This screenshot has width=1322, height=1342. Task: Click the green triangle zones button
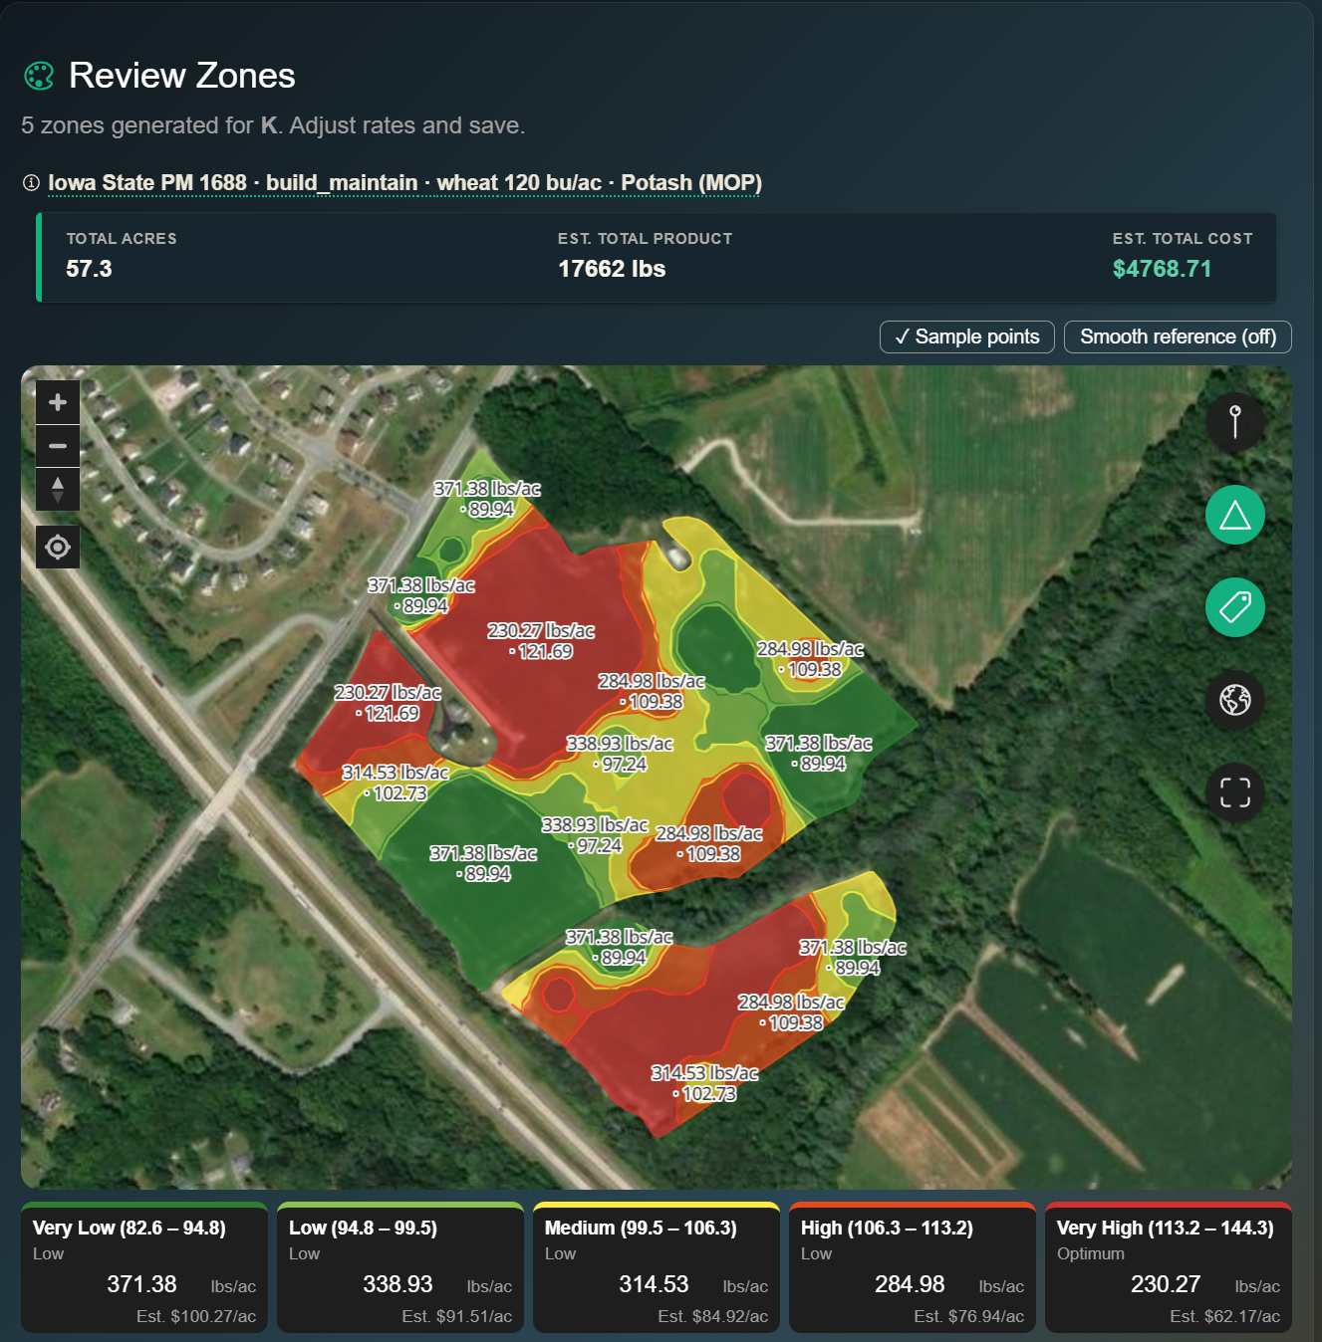tap(1235, 515)
